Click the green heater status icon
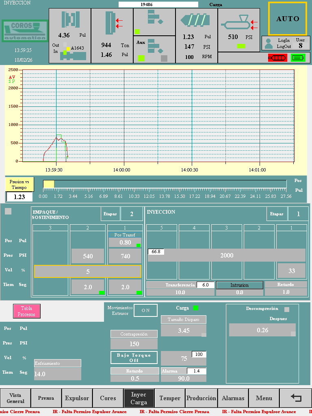 click(x=298, y=58)
